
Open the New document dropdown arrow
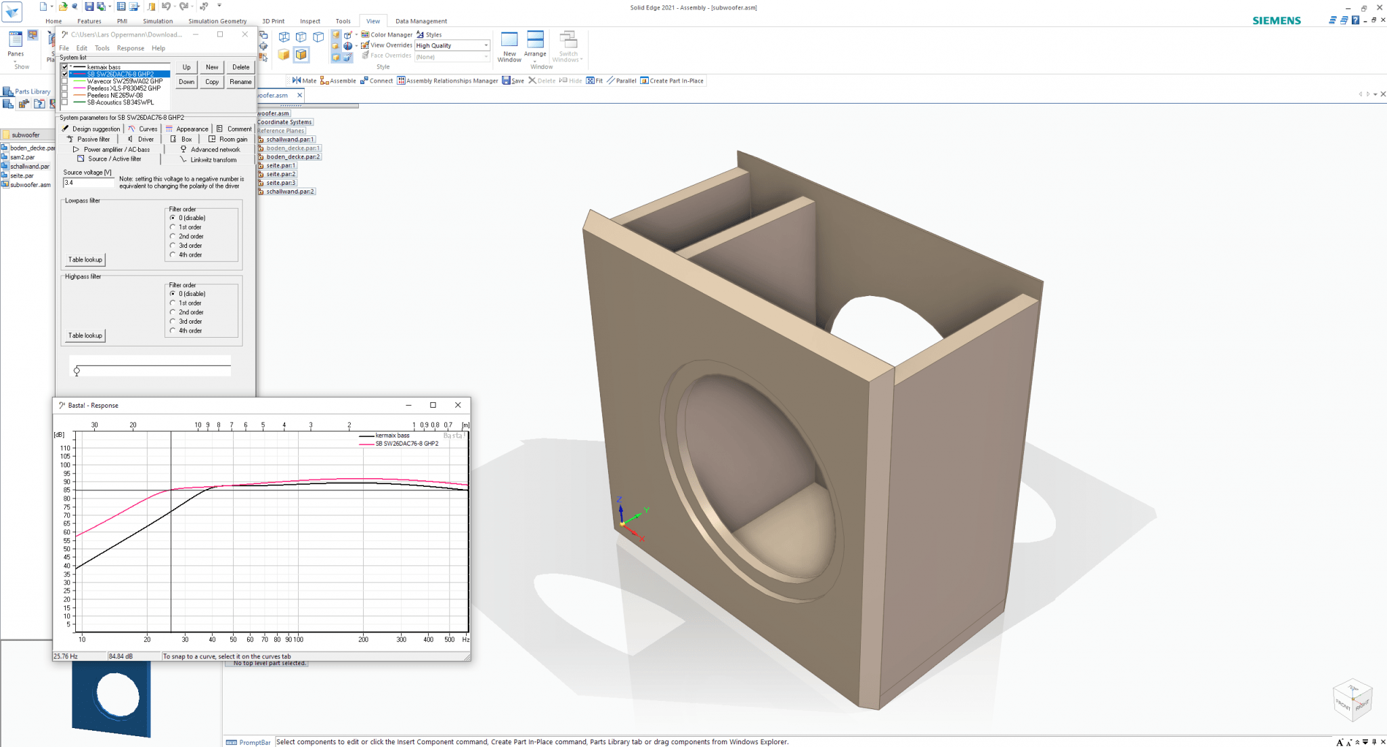(51, 6)
